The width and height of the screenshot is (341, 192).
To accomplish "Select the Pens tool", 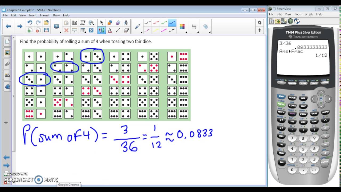I will [102, 30].
